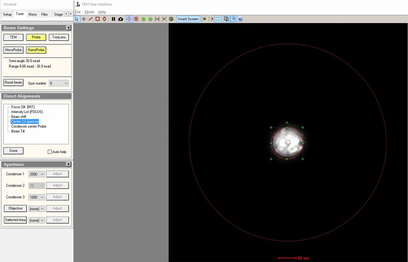Click the camera snapshot icon

[121, 19]
